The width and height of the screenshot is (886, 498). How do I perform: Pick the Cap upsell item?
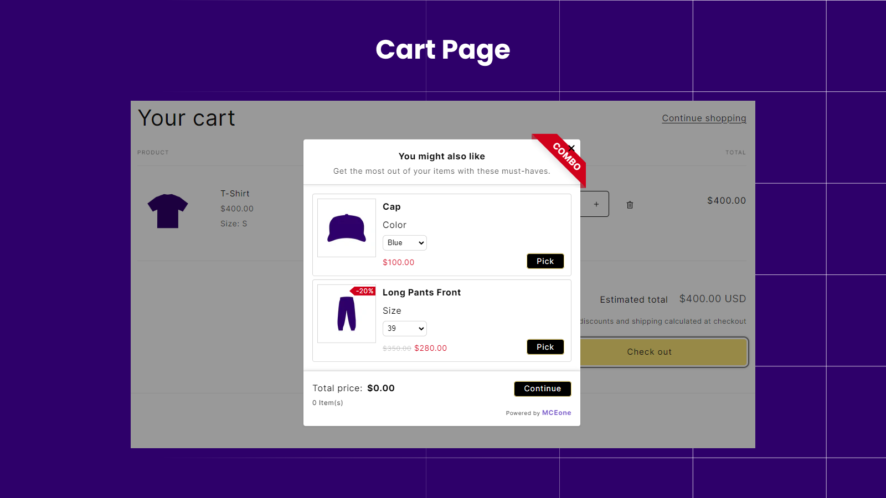(x=545, y=261)
